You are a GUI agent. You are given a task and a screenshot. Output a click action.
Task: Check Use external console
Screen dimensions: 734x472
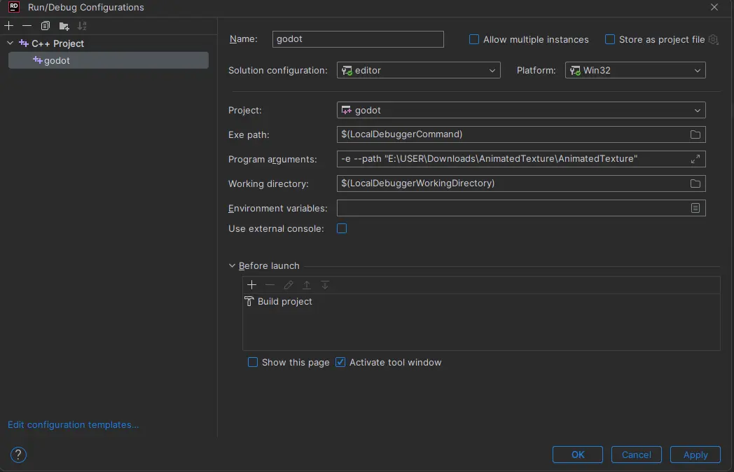pos(342,228)
